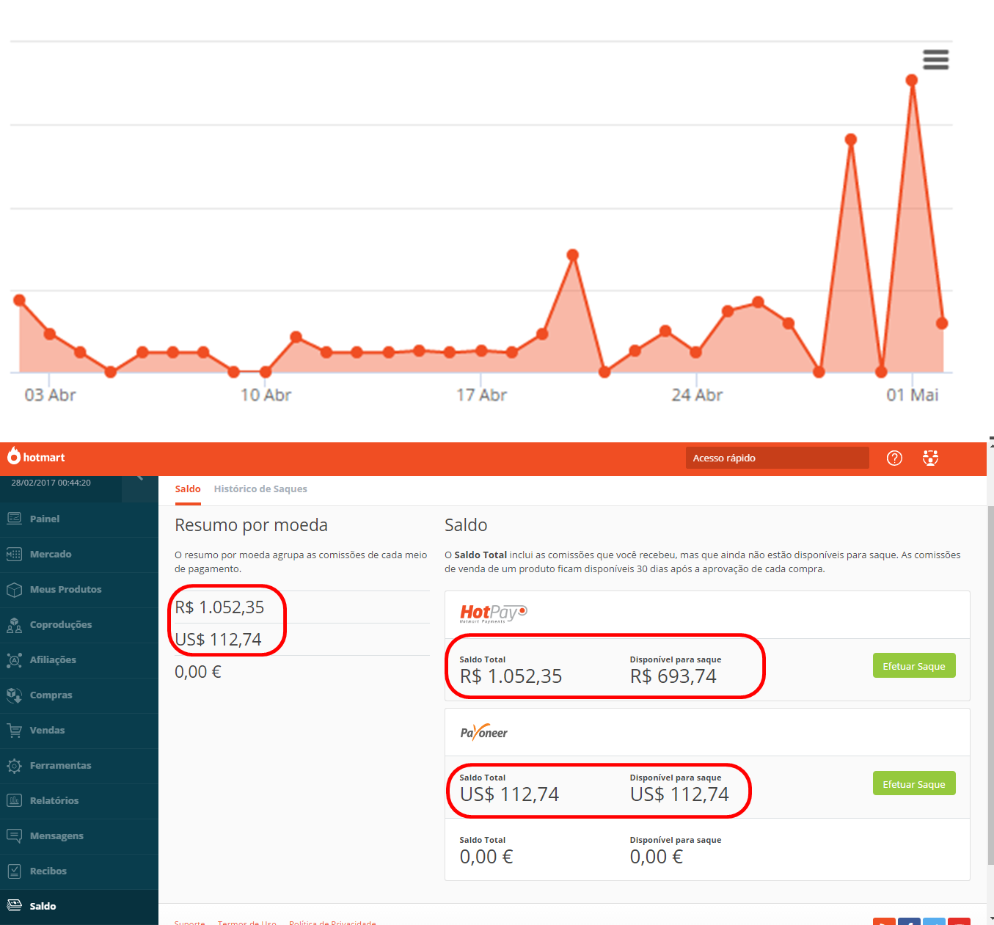Screen dimensions: 994x925
Task: Open the user profile avatar icon
Action: [x=930, y=458]
